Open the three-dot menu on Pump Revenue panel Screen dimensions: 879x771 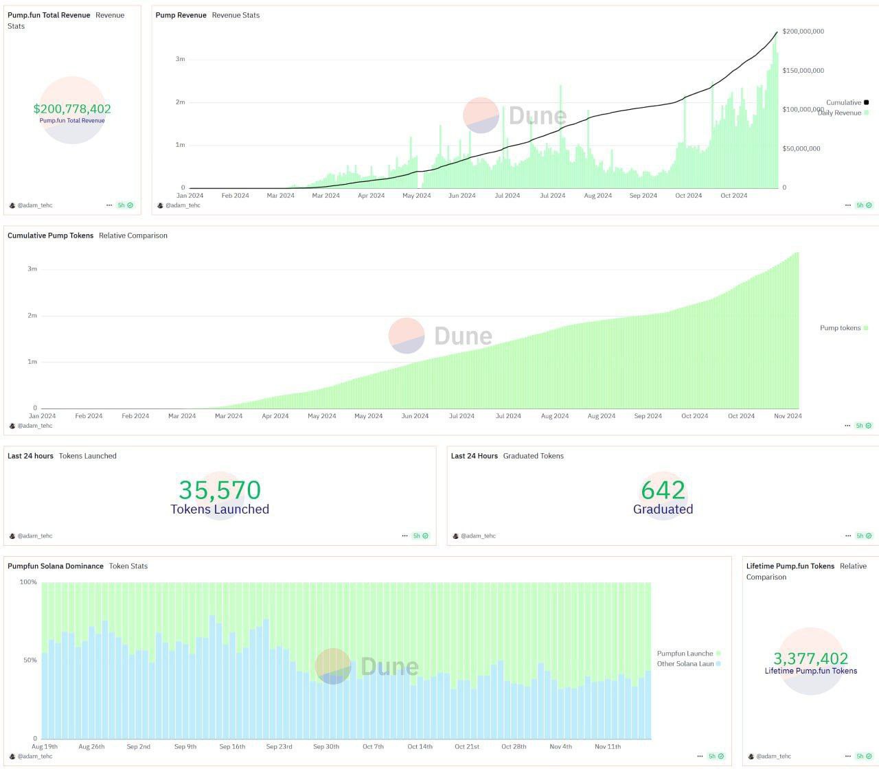click(849, 205)
